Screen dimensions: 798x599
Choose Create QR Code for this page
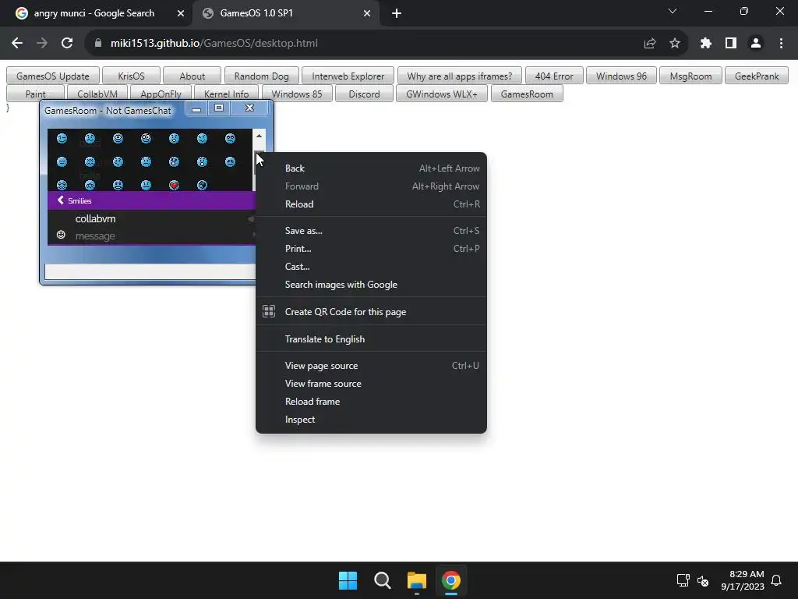point(371,312)
